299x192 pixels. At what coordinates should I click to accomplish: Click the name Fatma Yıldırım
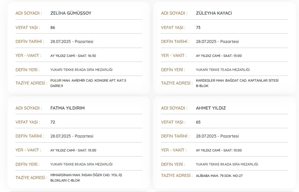68,108
